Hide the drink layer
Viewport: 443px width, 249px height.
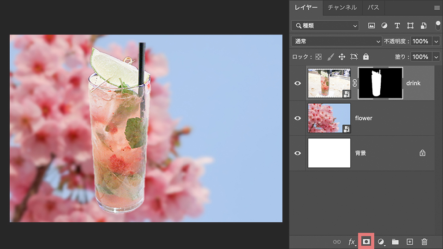(x=298, y=83)
